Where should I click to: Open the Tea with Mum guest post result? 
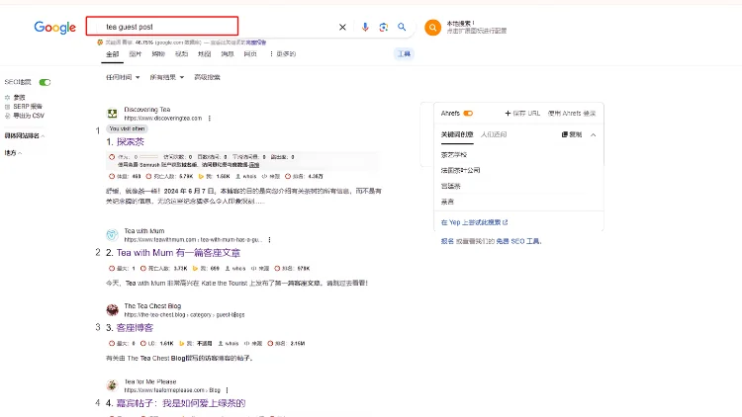pyautogui.click(x=178, y=253)
